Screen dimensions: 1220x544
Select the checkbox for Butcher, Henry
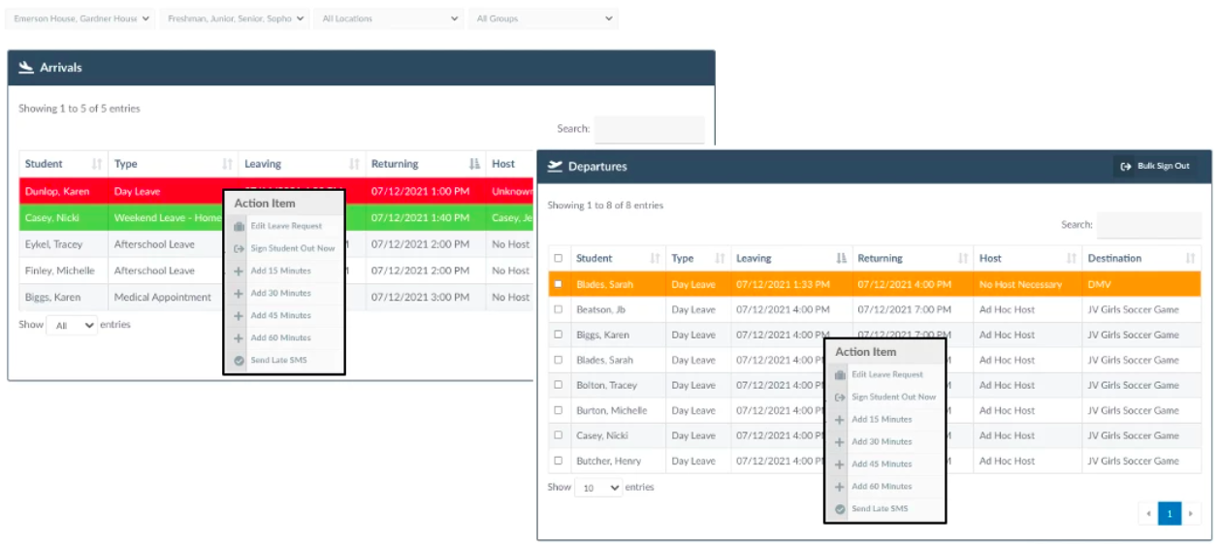pyautogui.click(x=558, y=461)
